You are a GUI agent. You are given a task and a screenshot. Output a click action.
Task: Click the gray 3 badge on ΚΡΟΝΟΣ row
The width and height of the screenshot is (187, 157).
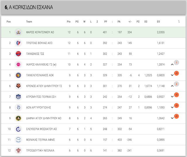176,84
